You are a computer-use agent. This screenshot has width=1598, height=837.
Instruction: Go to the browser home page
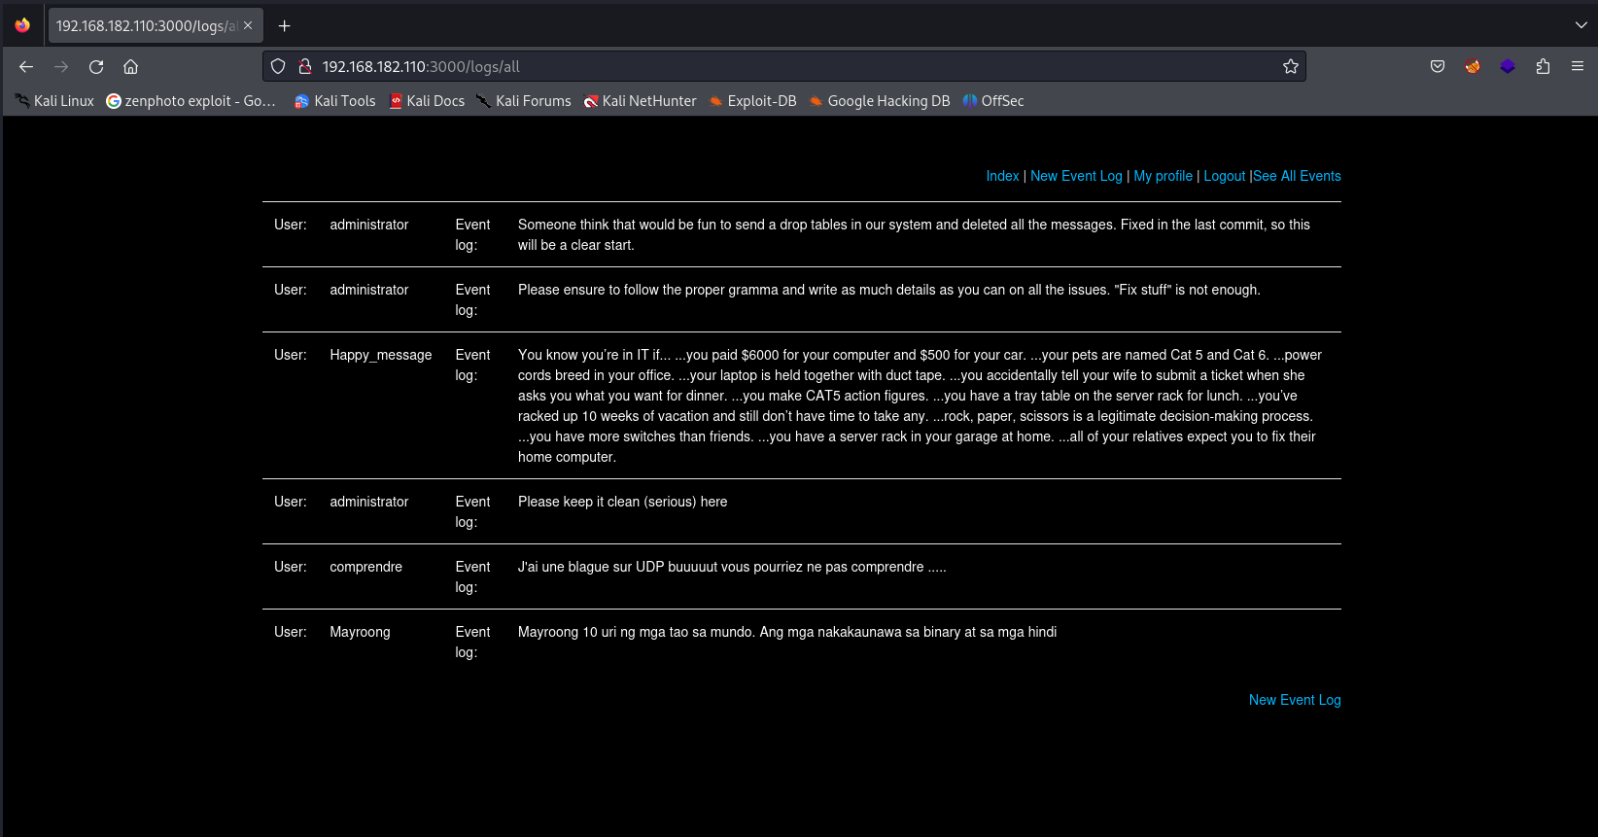point(131,67)
